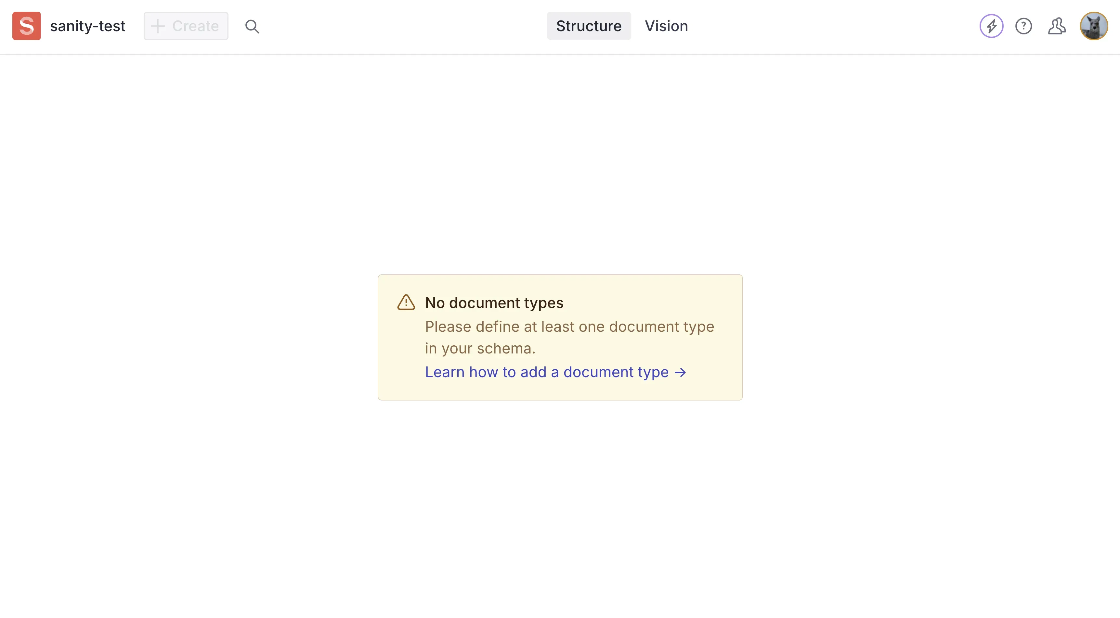Click the 'in your schema.' text line
The image size is (1120, 618).
[x=480, y=348]
